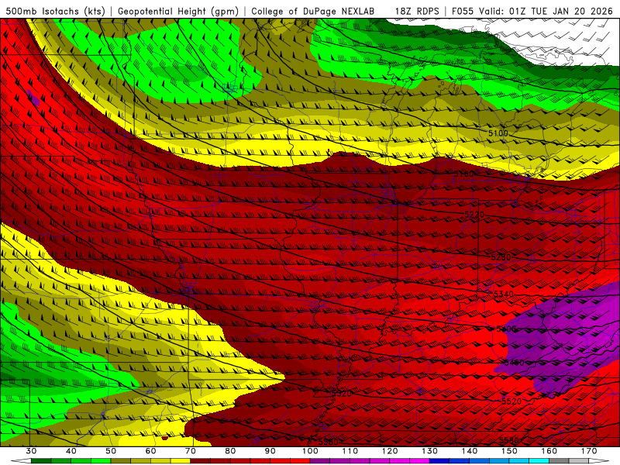The image size is (620, 465).
Task: Click the '500mb Isotachs (kts)' title text
Action: [55, 11]
